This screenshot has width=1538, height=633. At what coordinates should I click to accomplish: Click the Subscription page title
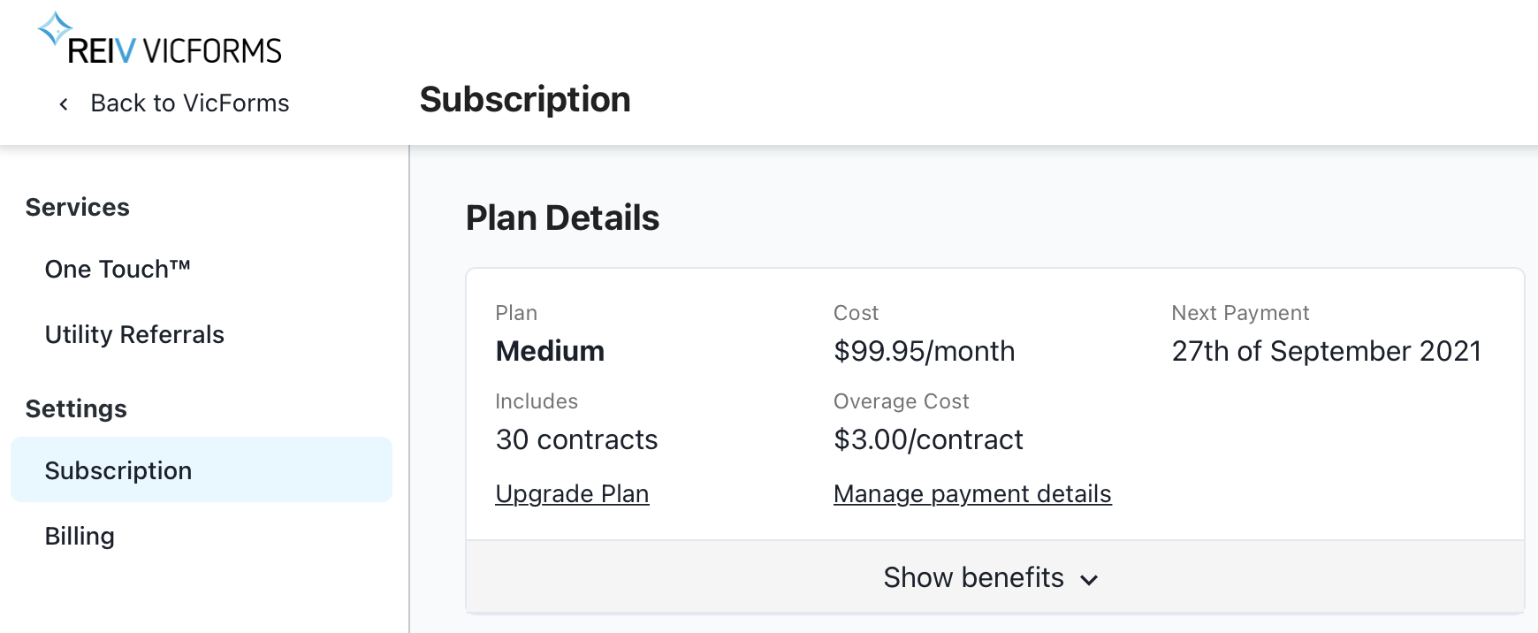(x=525, y=99)
